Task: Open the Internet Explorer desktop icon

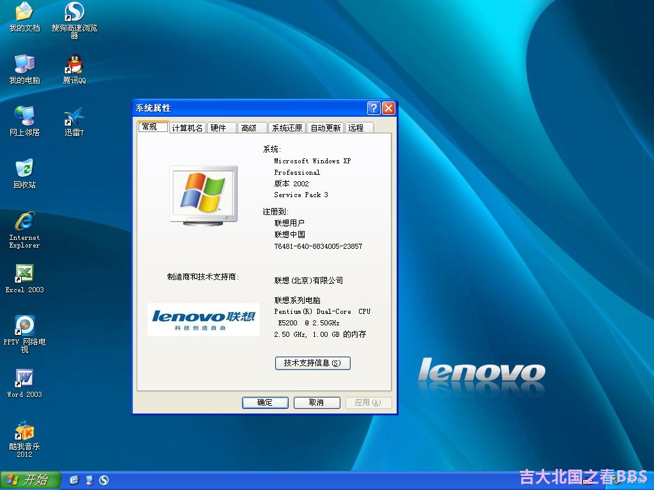Action: click(x=24, y=230)
